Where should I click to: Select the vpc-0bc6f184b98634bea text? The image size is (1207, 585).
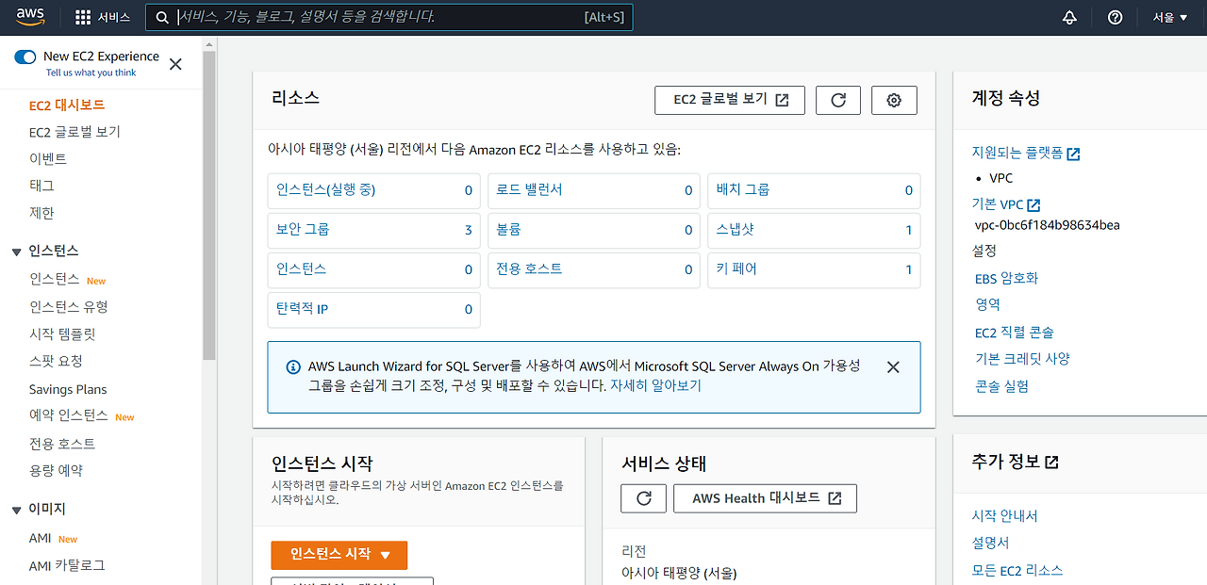1047,225
